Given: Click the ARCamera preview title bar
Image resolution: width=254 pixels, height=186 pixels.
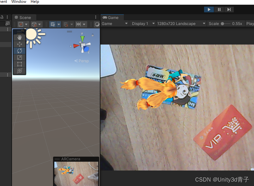Looking at the screenshot, I should 76,159.
